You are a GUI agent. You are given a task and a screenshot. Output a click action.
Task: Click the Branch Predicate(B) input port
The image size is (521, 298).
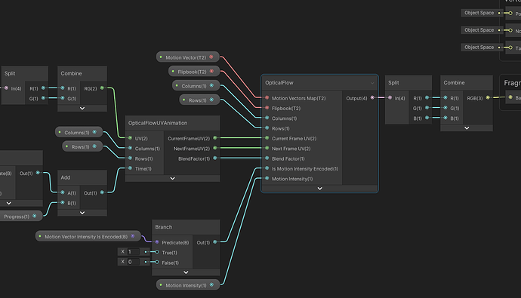click(x=157, y=242)
